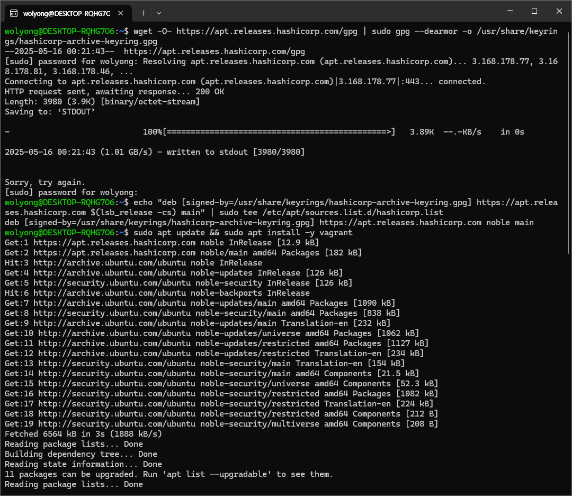This screenshot has height=496, width=572.
Task: Click the 'Fetched 6564 kB in 3s' line
Action: click(x=83, y=434)
